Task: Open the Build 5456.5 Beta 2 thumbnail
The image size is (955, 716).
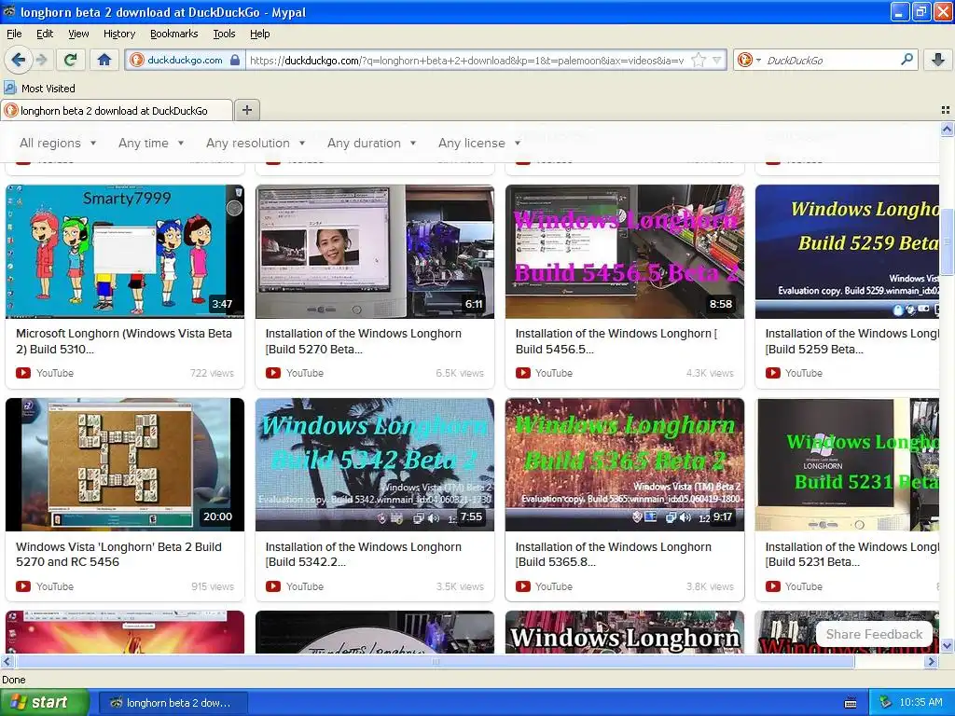Action: (624, 252)
